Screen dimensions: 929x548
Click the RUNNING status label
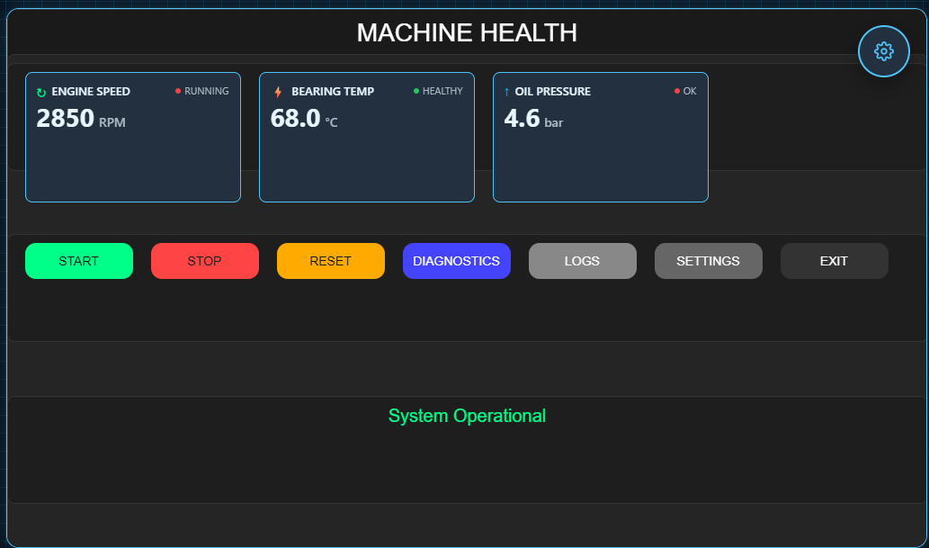pyautogui.click(x=206, y=91)
